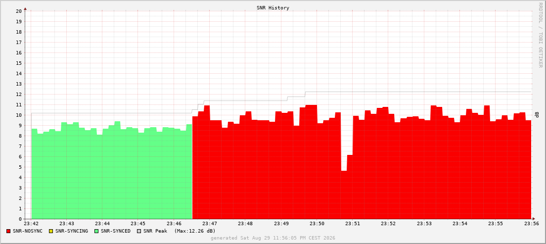546x244 pixels.
Task: Click the Max:12.26 dB peak value text
Action: click(195, 231)
